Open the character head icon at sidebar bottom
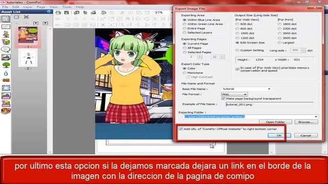Image resolution: width=328 pixels, height=184 pixels. 6,111
